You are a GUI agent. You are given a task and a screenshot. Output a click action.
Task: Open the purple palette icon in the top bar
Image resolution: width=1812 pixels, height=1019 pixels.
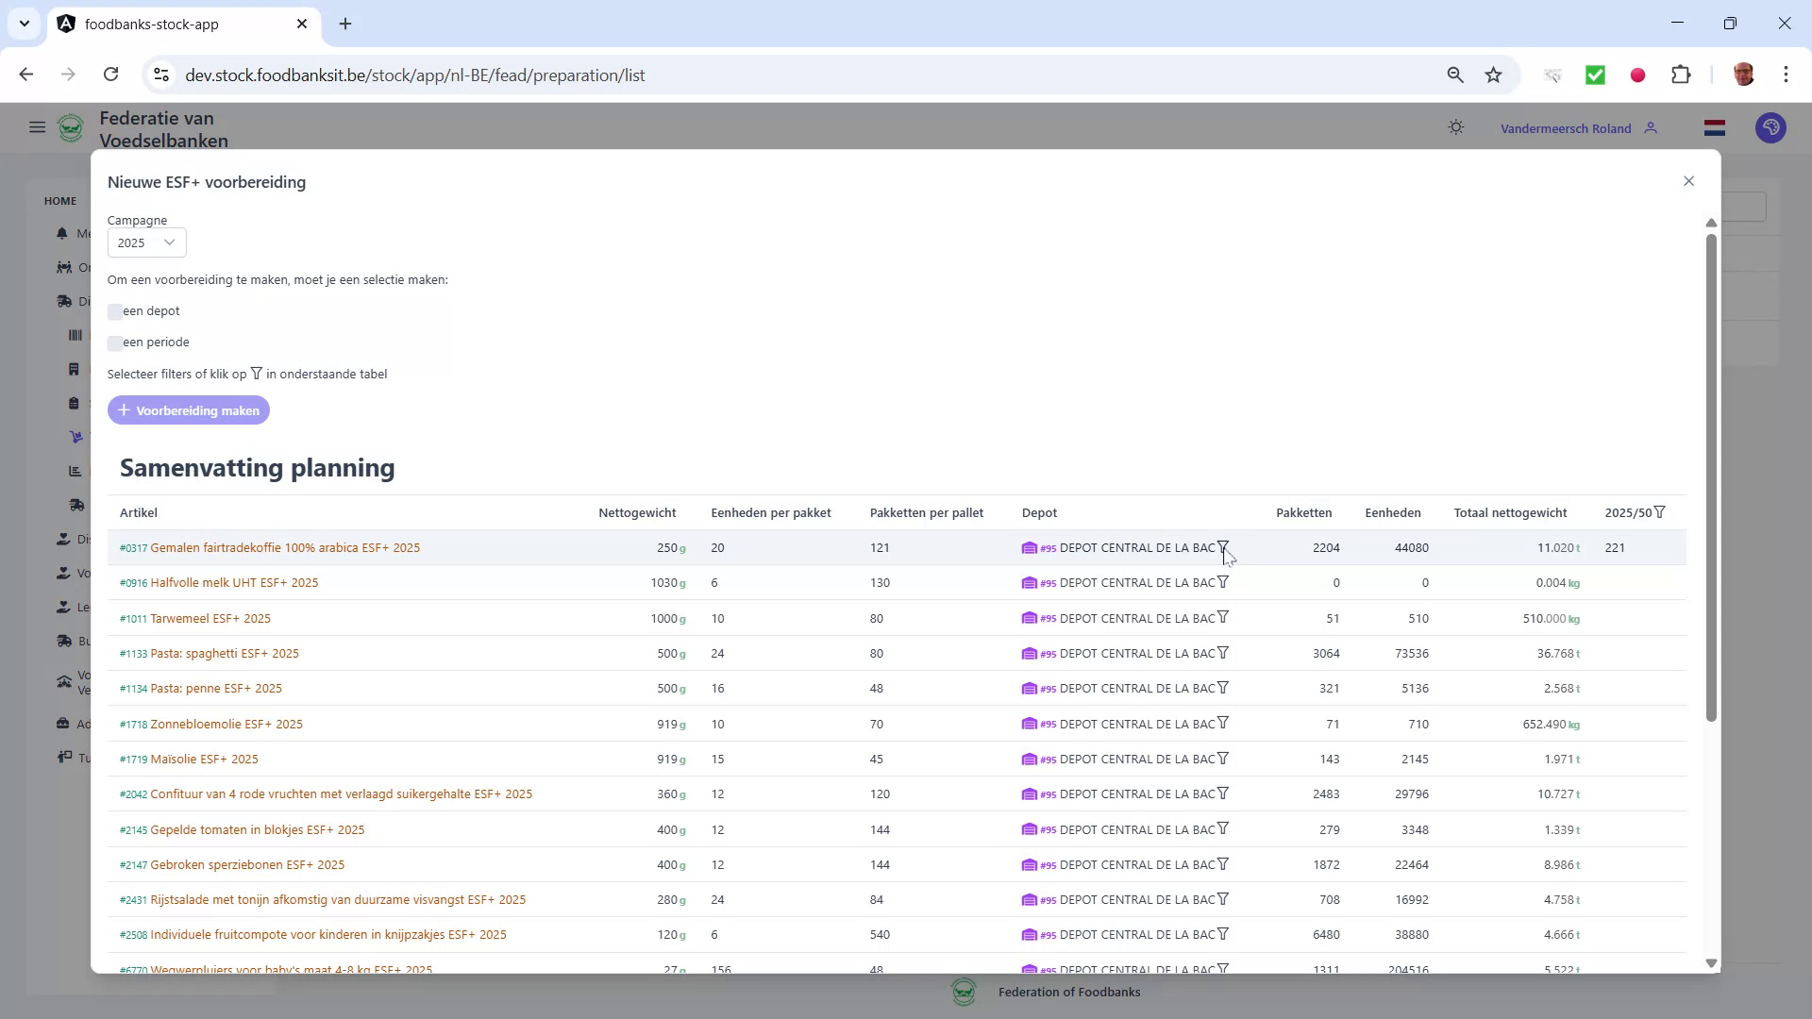[1770, 128]
